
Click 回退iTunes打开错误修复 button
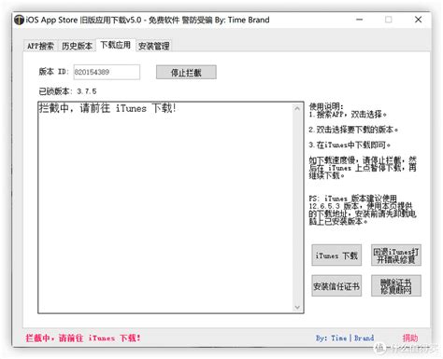[396, 255]
